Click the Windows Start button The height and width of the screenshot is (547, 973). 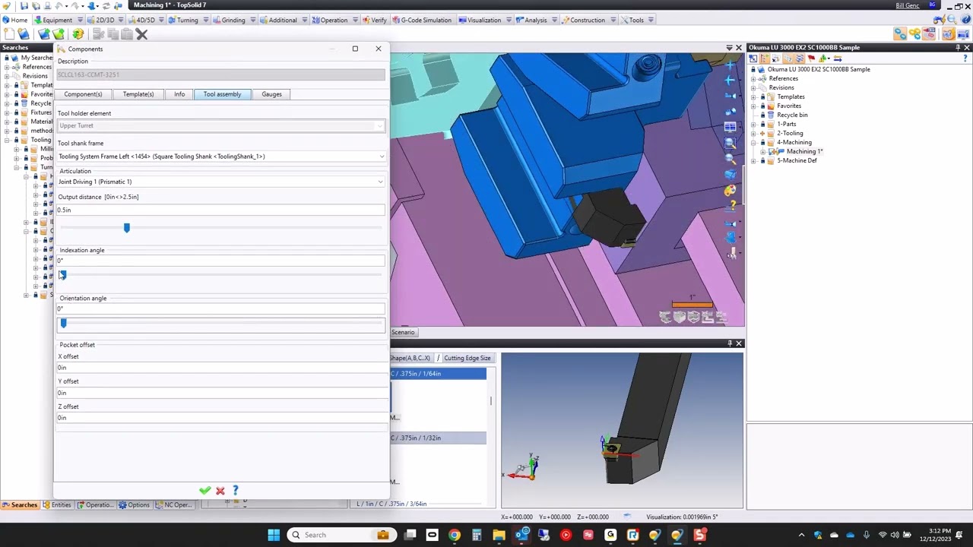pyautogui.click(x=274, y=535)
